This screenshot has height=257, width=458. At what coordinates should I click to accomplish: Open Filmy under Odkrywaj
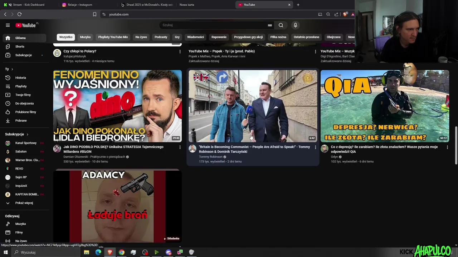coord(24,232)
